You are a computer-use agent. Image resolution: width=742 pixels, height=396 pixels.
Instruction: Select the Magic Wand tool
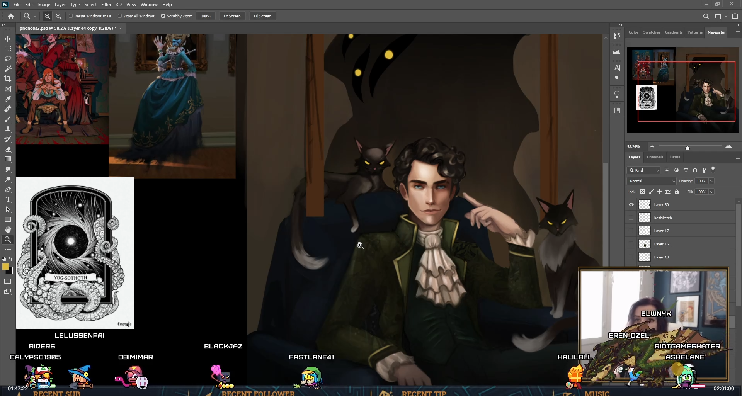pos(8,69)
